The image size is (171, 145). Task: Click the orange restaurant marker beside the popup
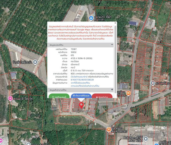(x=128, y=93)
